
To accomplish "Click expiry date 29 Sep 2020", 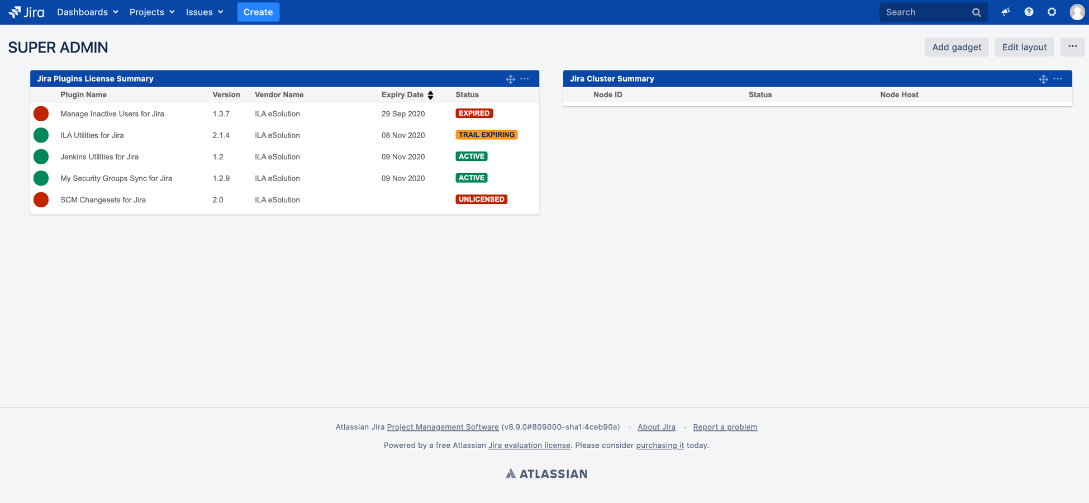I will coord(403,114).
